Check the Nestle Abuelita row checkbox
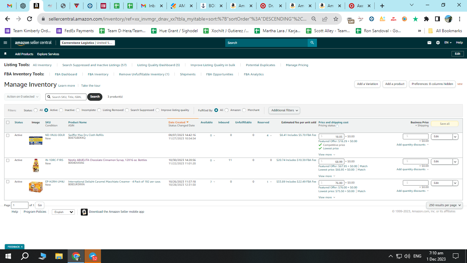This screenshot has width=467, height=263. 8,160
